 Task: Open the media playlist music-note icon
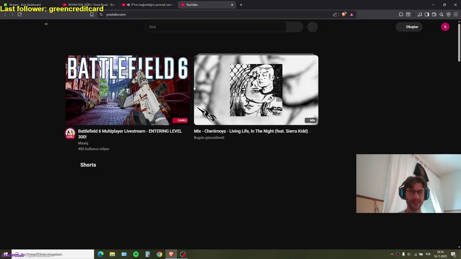point(420,14)
